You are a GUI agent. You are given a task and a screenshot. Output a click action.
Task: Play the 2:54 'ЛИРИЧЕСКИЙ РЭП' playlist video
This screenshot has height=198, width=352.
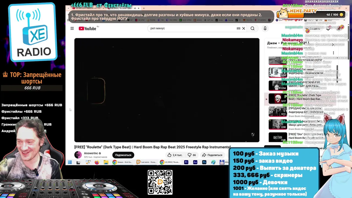(x=278, y=86)
